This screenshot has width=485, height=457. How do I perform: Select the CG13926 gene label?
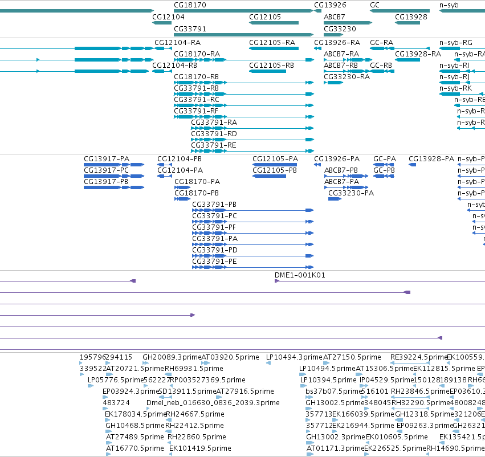(330, 5)
